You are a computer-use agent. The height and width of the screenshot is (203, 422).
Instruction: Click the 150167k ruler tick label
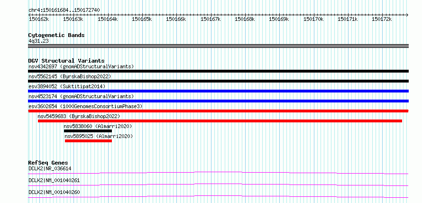coord(211,19)
